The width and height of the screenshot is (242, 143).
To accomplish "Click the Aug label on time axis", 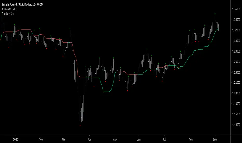I will (191, 139).
